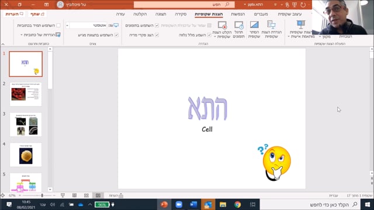
Task: Open Zoom from the taskbar
Action: pyautogui.click(x=179, y=205)
